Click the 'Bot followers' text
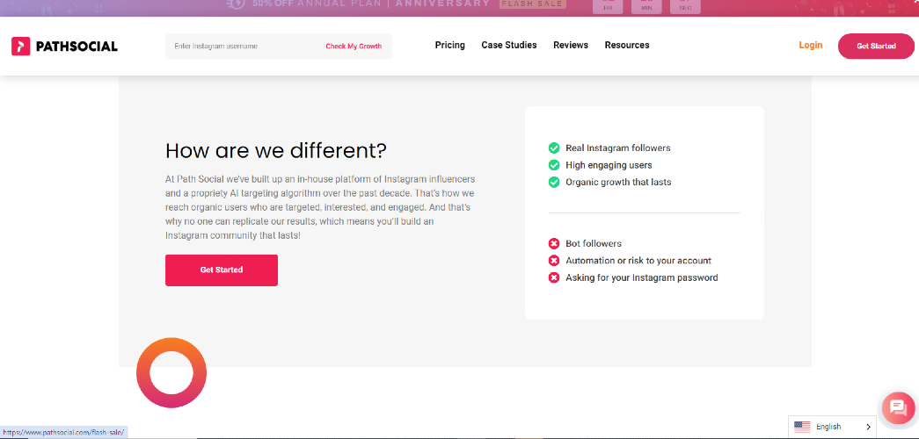The width and height of the screenshot is (919, 439). [593, 243]
